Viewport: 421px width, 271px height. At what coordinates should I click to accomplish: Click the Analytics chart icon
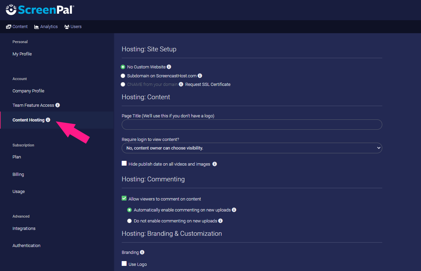[x=37, y=27]
